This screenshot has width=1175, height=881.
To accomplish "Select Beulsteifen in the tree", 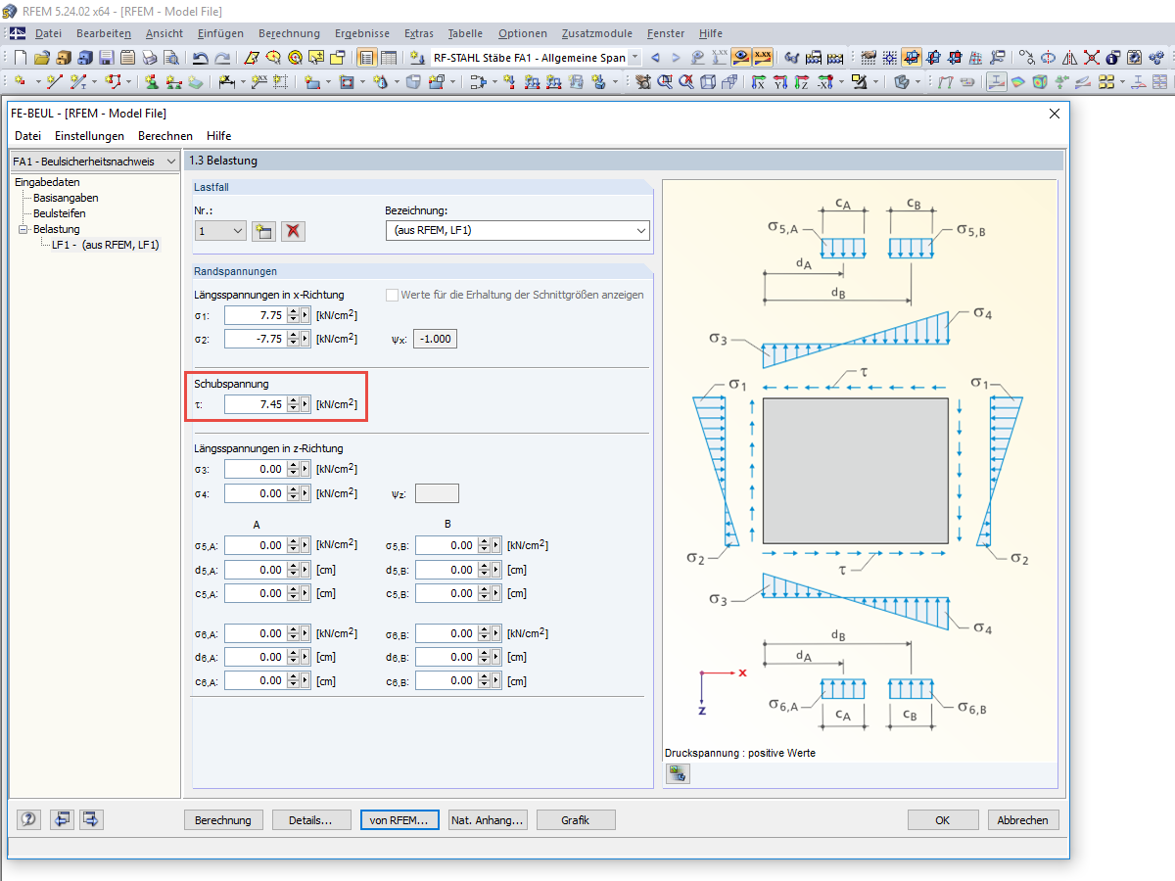I will (59, 213).
